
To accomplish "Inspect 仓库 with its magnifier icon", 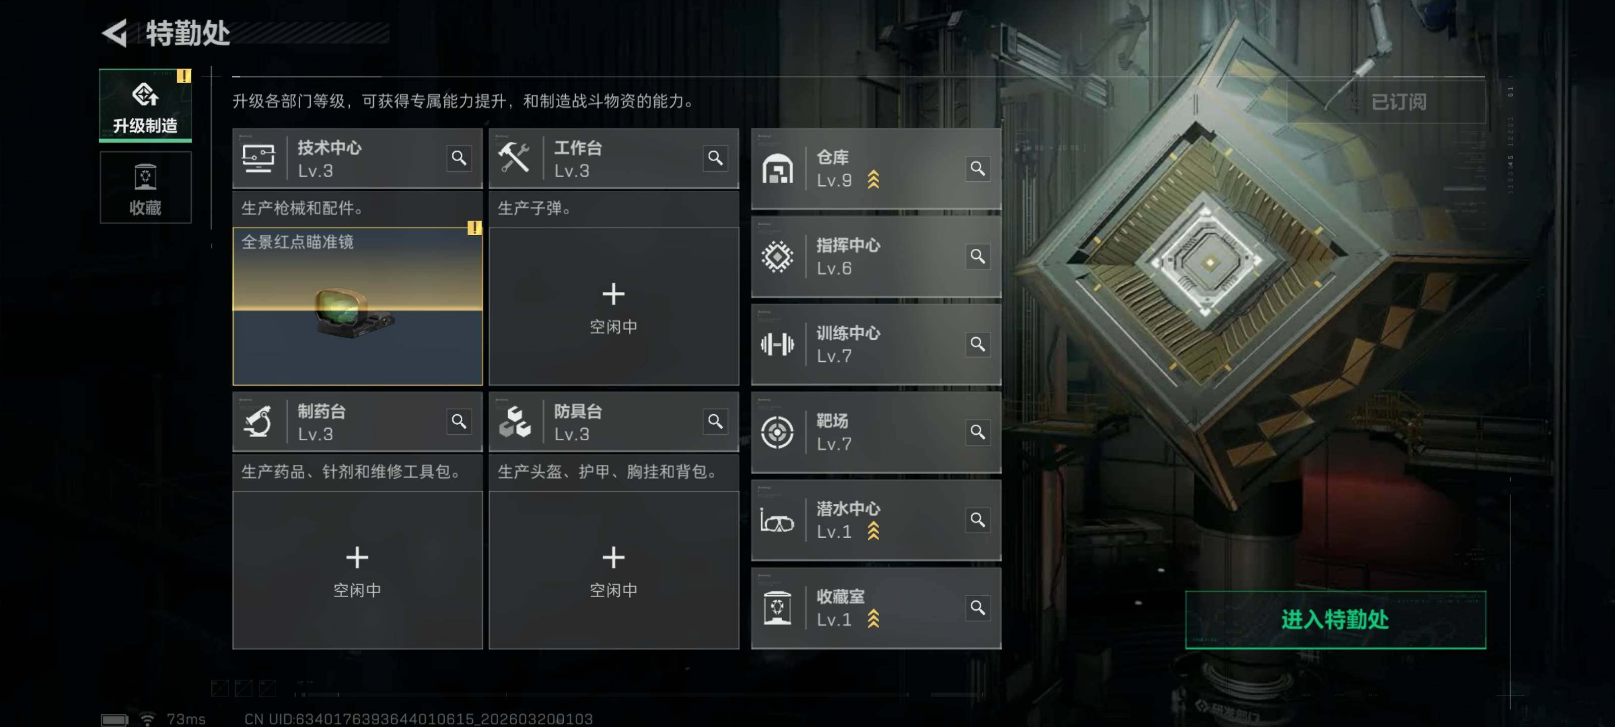I will [x=978, y=168].
